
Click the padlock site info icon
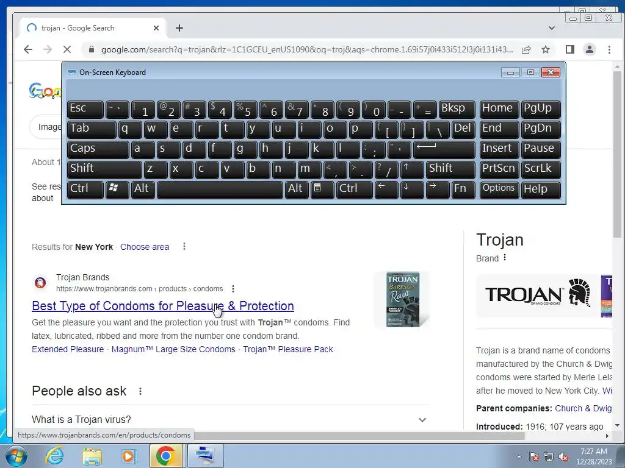pyautogui.click(x=92, y=49)
